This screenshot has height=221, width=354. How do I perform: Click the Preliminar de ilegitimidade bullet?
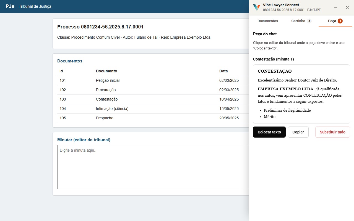tap(287, 110)
